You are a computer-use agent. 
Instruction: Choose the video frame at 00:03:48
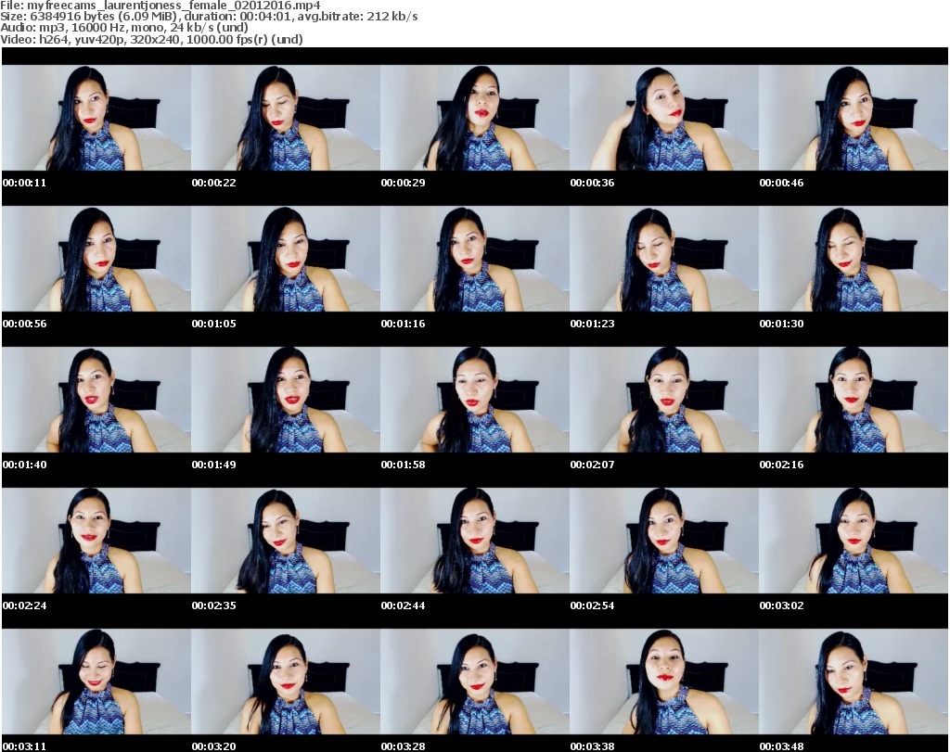tap(854, 682)
